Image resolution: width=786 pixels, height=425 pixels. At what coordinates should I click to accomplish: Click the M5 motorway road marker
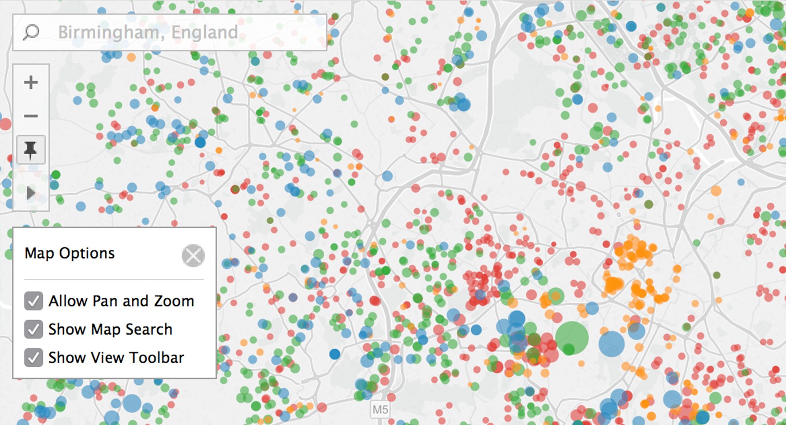tap(380, 410)
